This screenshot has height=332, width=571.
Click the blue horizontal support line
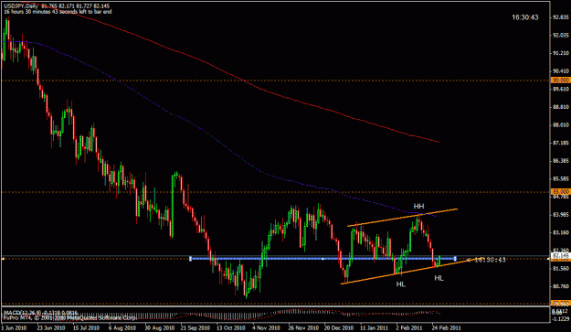point(323,259)
